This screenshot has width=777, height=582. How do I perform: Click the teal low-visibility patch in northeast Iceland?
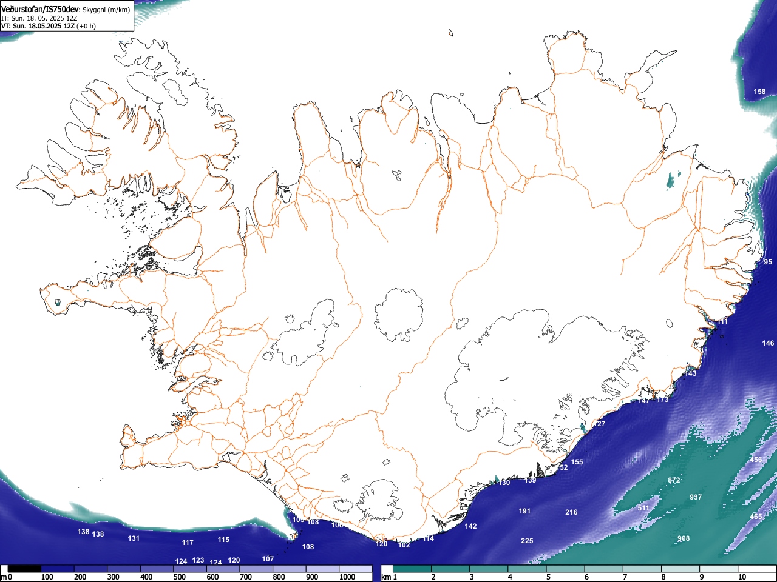[671, 179]
